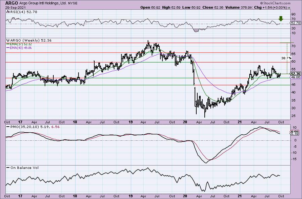Click the green line swatch of EMA(17)
The height and width of the screenshot is (199, 302).
[8, 44]
